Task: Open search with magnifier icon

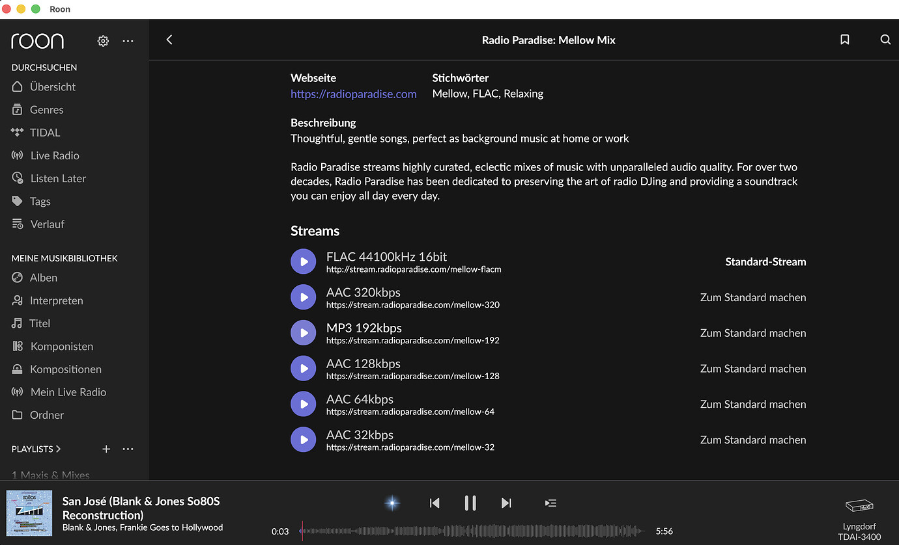Action: [x=885, y=40]
